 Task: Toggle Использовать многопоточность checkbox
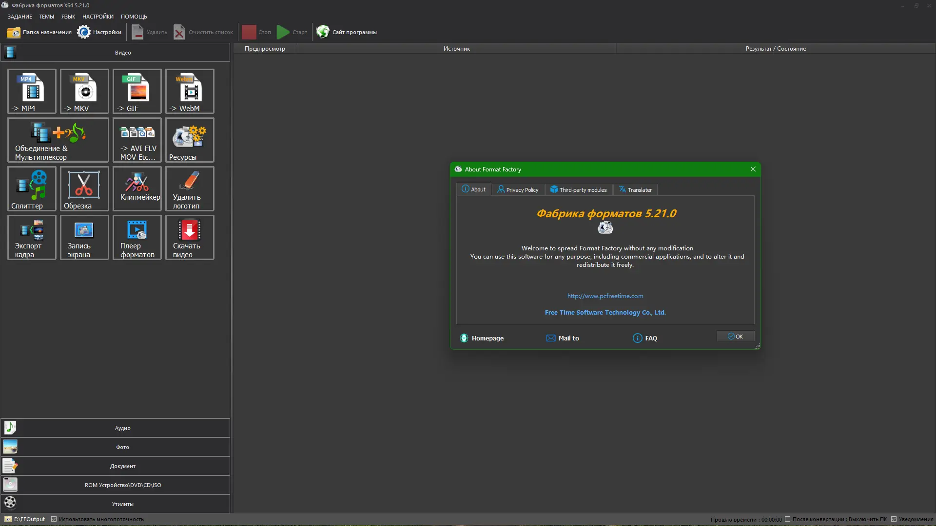(54, 519)
